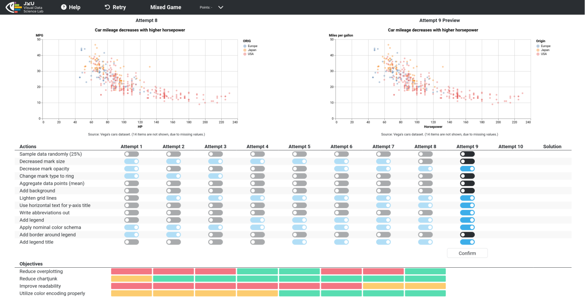The width and height of the screenshot is (585, 297).
Task: Click the JKU Visual Data Science Lab logo
Action: [x=25, y=7]
